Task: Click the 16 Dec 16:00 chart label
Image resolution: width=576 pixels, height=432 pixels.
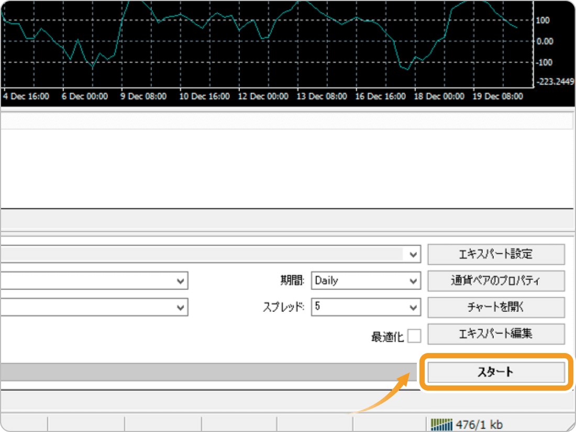Action: point(380,97)
